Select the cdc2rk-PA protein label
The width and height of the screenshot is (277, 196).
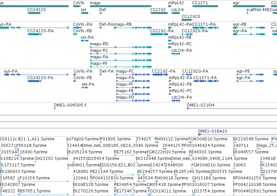[x=182, y=98]
